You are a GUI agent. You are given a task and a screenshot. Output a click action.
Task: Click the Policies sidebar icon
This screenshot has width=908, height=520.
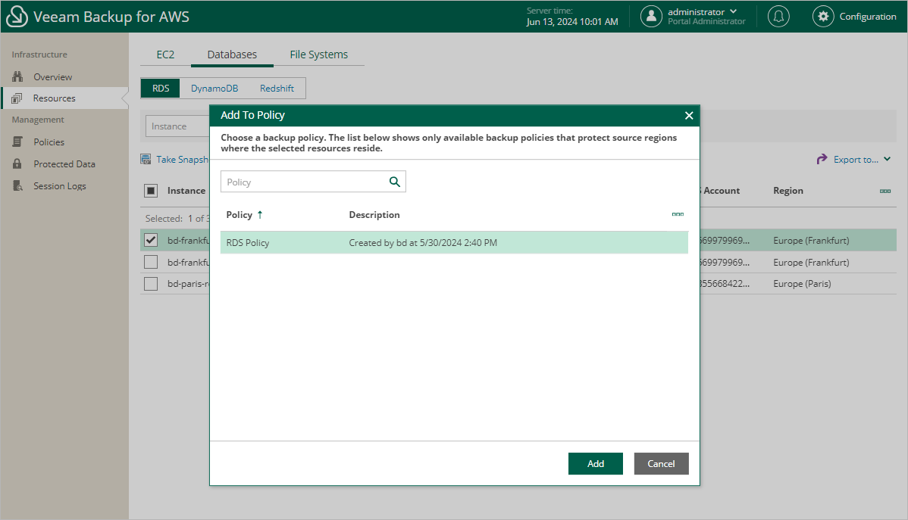17,142
